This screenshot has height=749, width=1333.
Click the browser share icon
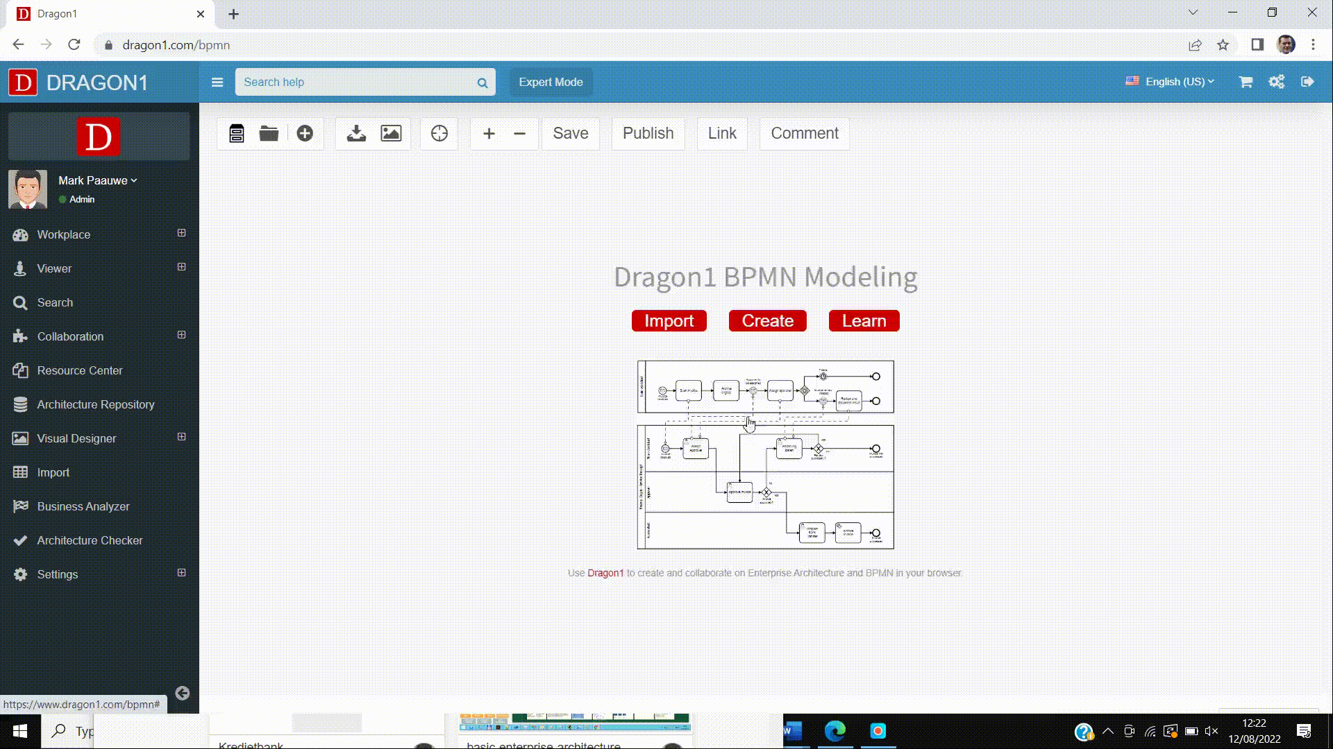pyautogui.click(x=1195, y=45)
